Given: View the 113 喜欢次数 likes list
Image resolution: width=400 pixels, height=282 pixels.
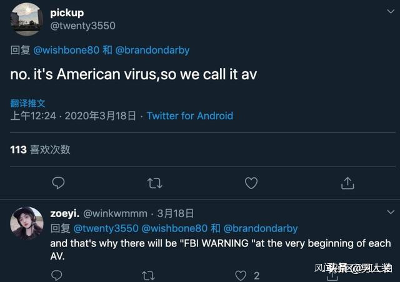Looking at the screenshot, I should 41,149.
